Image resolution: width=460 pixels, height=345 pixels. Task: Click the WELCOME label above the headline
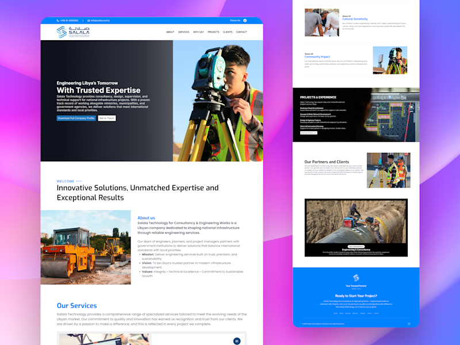[66, 181]
